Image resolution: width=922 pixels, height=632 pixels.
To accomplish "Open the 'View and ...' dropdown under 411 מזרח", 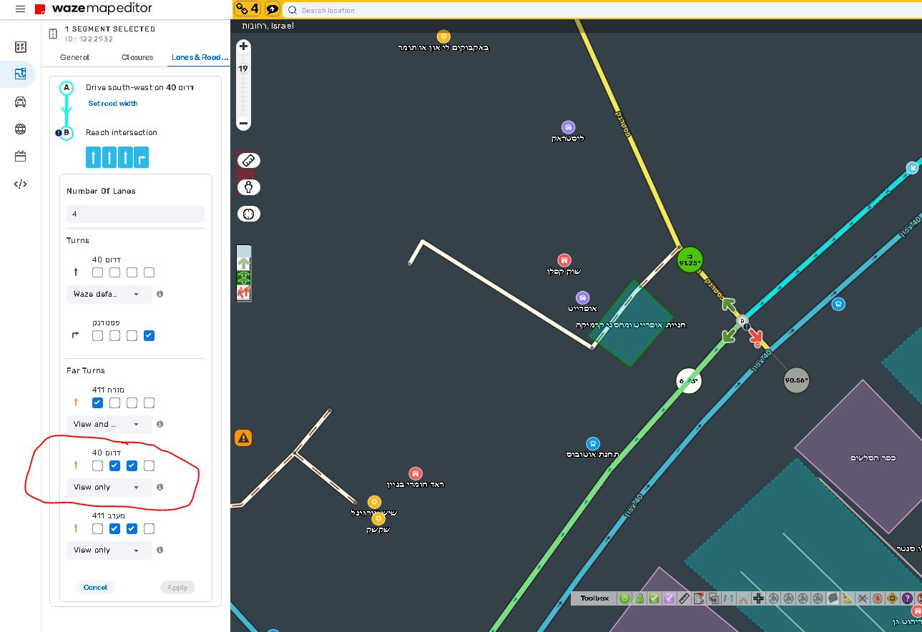I will pyautogui.click(x=109, y=424).
